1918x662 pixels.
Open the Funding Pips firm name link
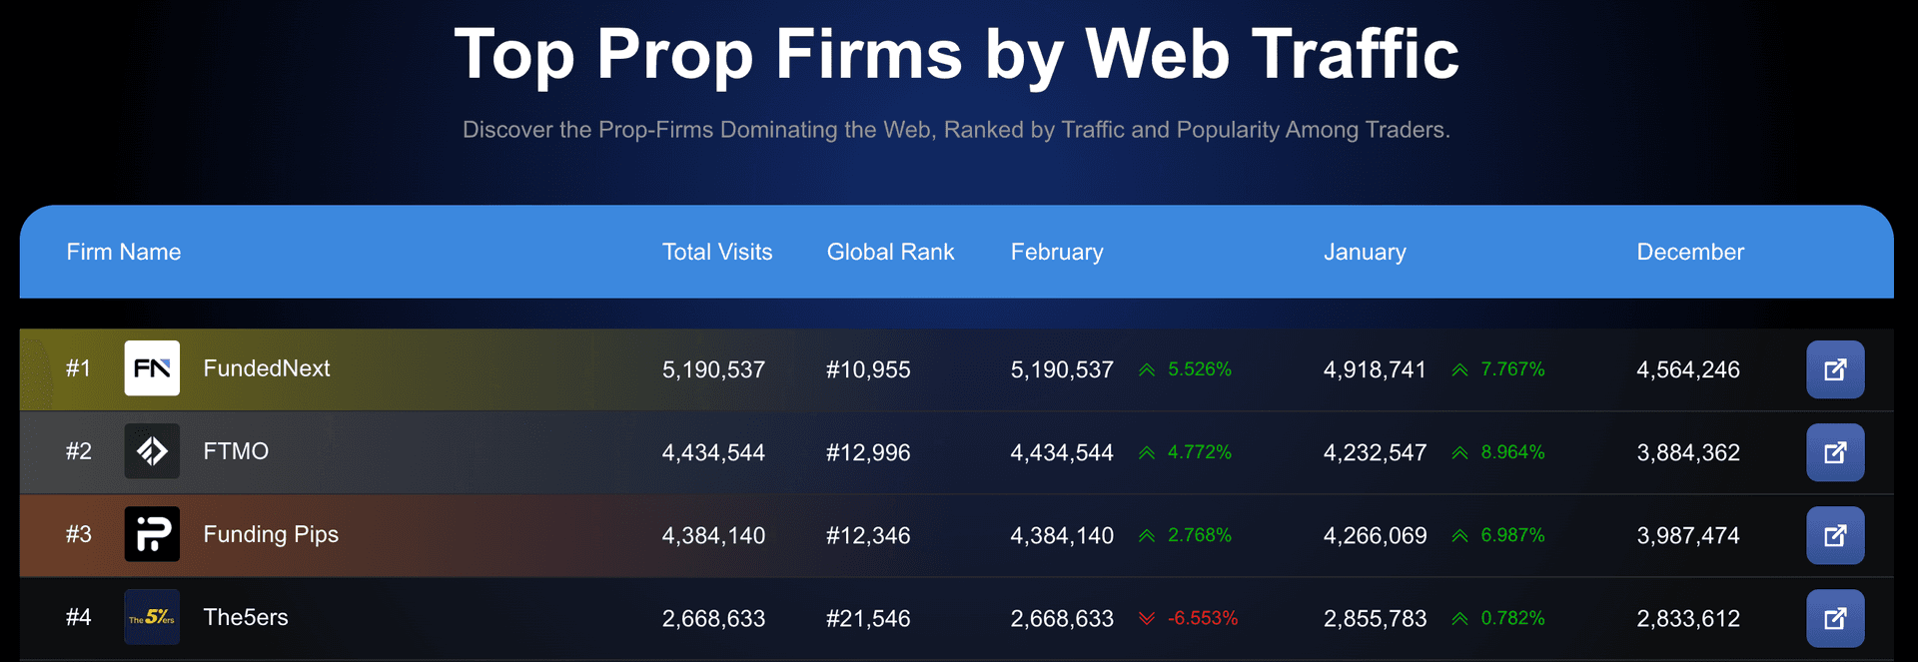tap(271, 534)
